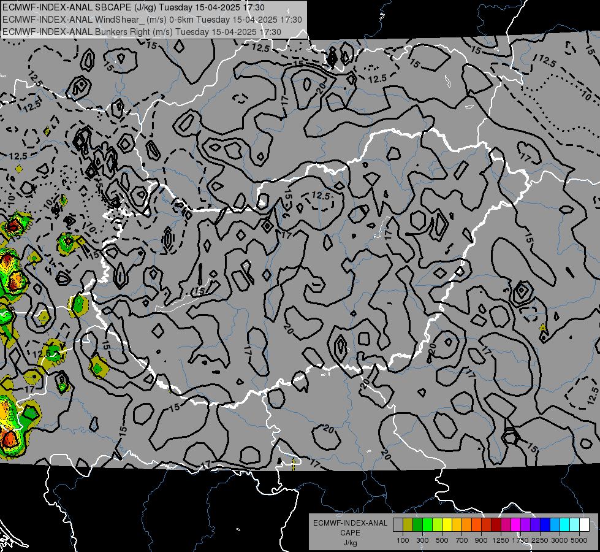Choose the bright green swatch right of 300 tick

pyautogui.click(x=427, y=524)
